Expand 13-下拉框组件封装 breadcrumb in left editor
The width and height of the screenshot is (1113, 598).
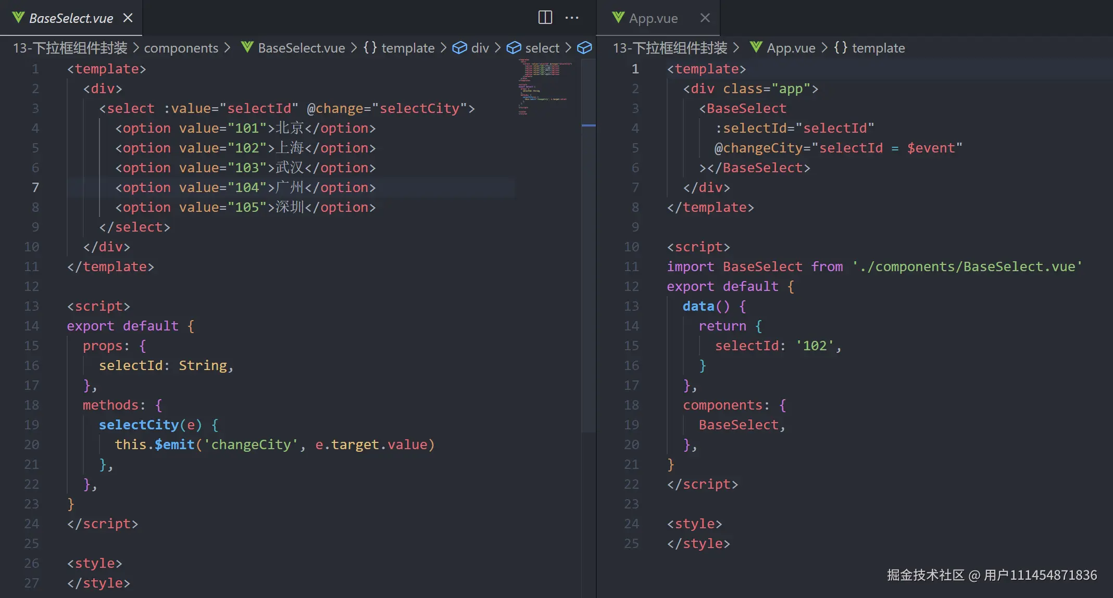[70, 48]
